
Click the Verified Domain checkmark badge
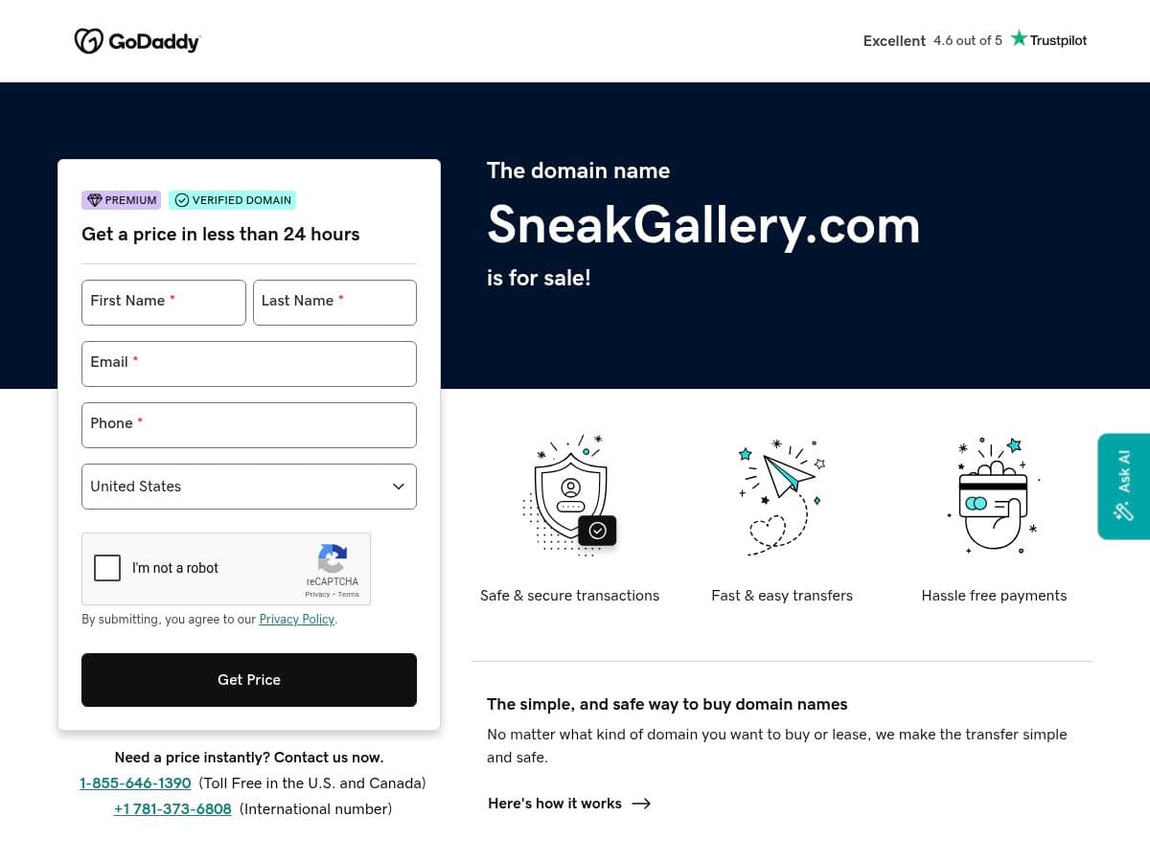[182, 200]
